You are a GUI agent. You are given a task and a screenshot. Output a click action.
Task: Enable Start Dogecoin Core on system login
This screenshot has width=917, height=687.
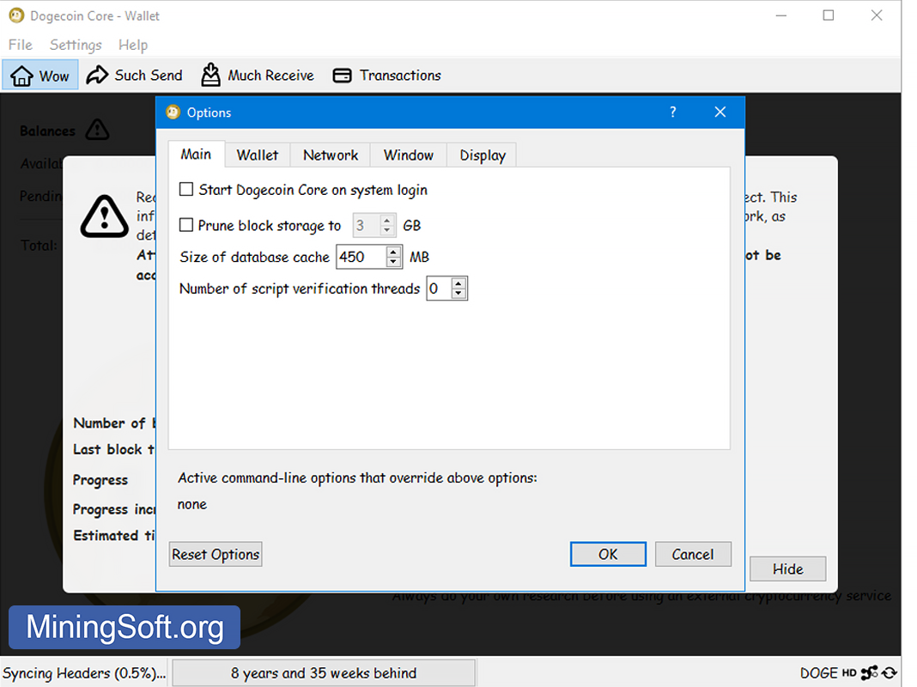[186, 190]
